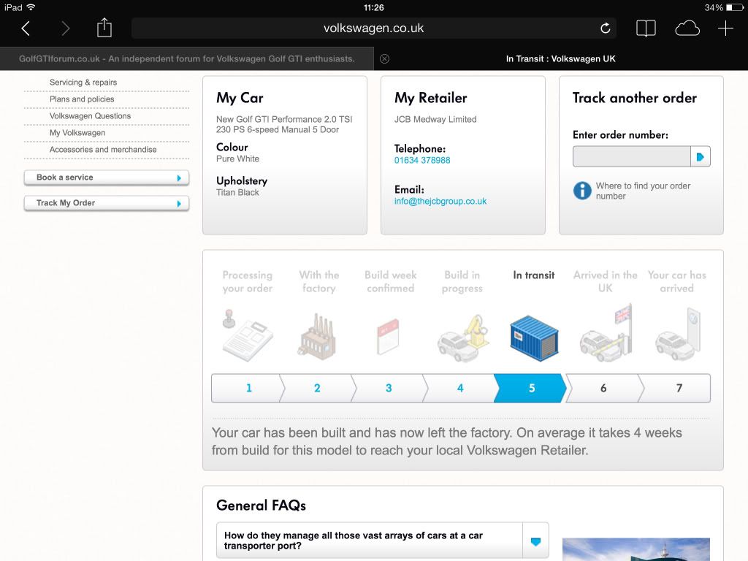This screenshot has width=748, height=561.
Task: Click the With the factory building icon
Action: tap(318, 336)
